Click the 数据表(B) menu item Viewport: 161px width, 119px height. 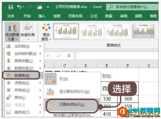coord(24,75)
